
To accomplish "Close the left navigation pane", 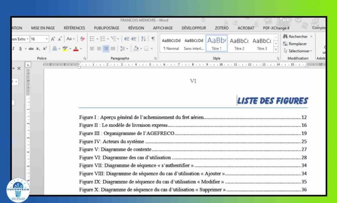I will click(x=19, y=68).
